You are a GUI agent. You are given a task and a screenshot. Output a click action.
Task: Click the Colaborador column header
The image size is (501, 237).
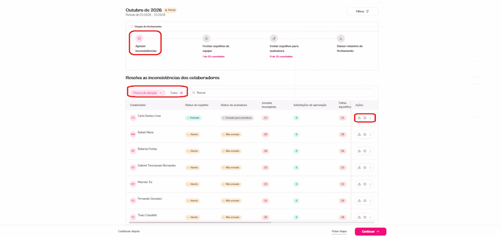pyautogui.click(x=137, y=105)
